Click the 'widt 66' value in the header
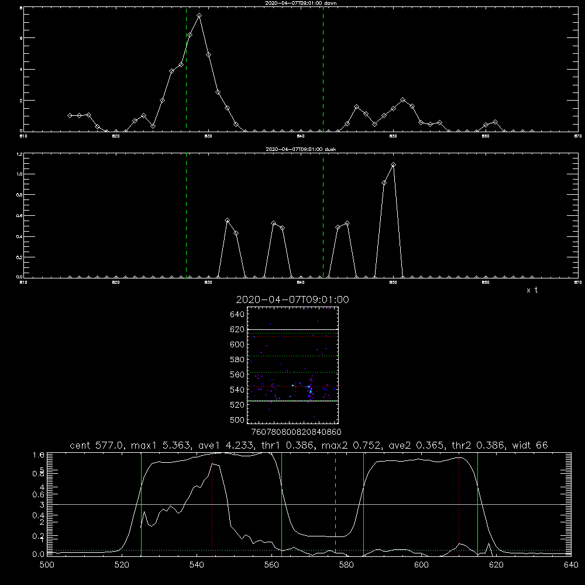This screenshot has height=585, width=585. [x=530, y=445]
